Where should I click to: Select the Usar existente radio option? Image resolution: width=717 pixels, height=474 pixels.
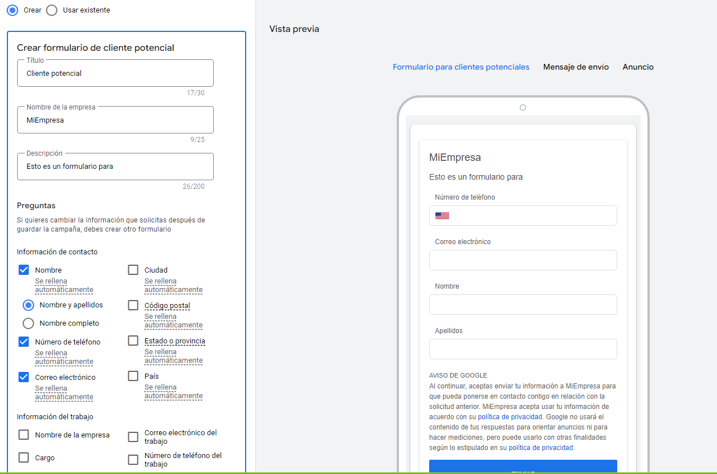point(52,10)
